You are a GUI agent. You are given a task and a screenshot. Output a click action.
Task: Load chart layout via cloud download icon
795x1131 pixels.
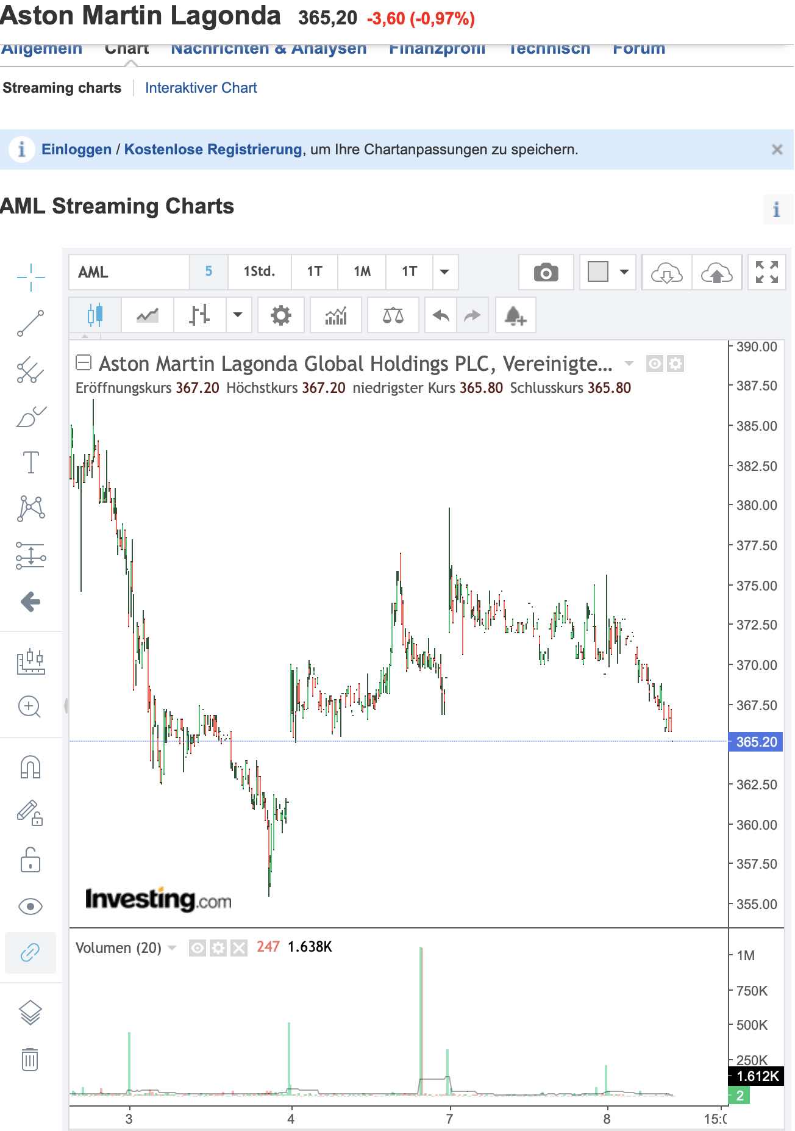(x=666, y=272)
